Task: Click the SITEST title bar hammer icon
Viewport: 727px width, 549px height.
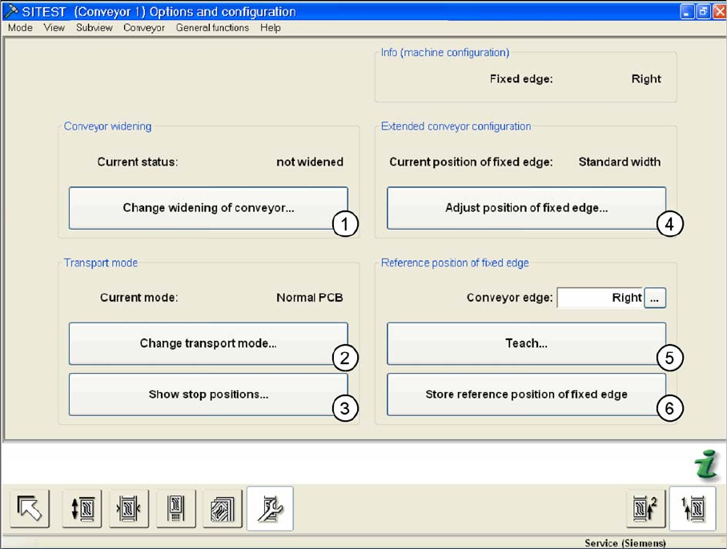Action: 10,10
